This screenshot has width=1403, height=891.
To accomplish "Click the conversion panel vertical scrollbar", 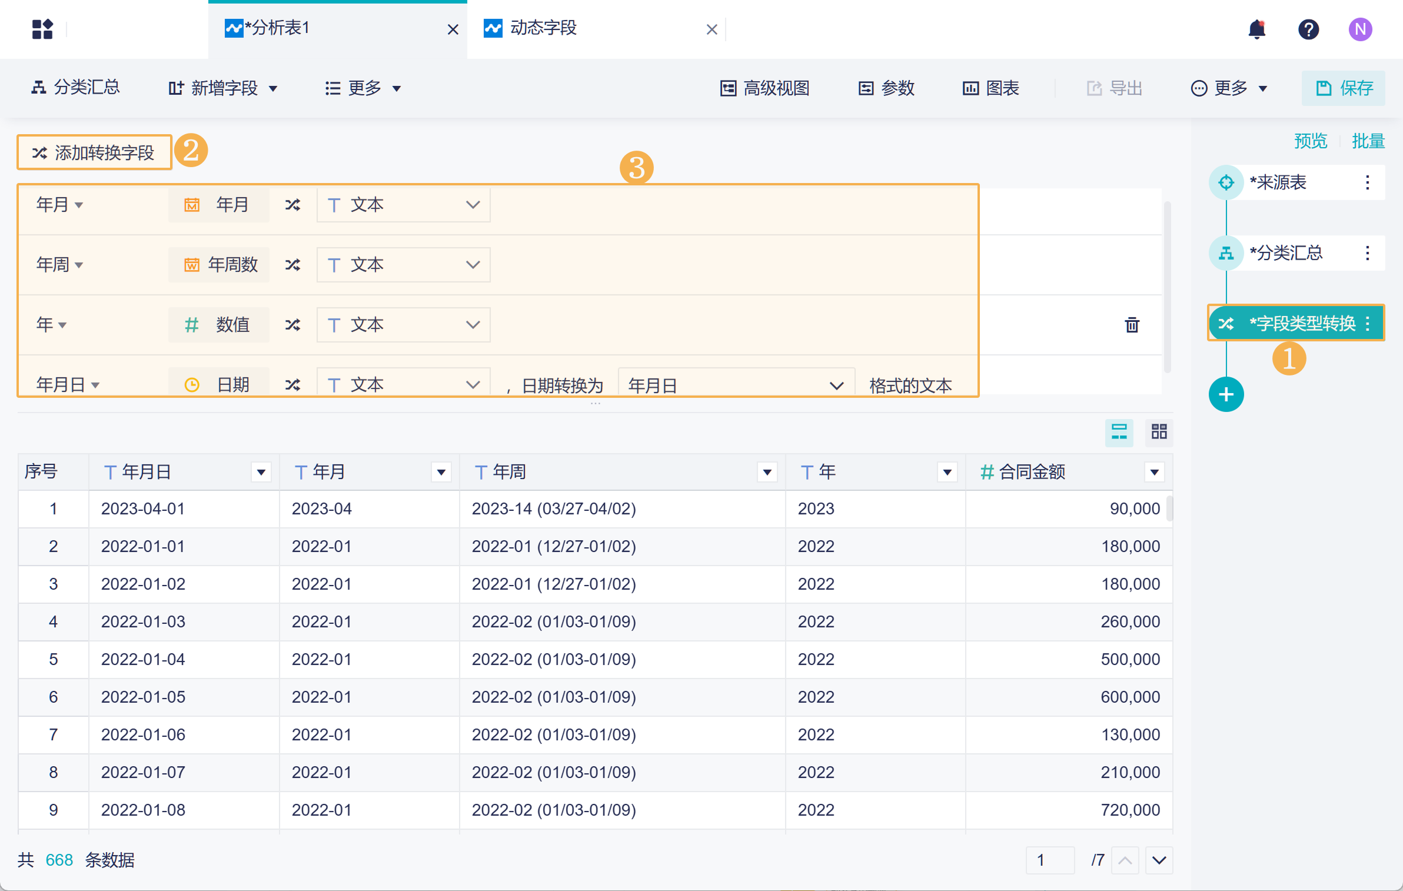I will (1167, 287).
